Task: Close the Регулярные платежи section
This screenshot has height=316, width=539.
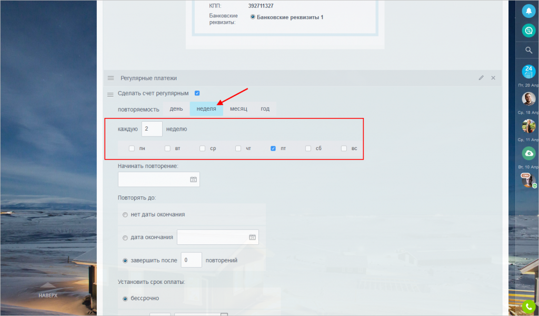Action: coord(493,78)
